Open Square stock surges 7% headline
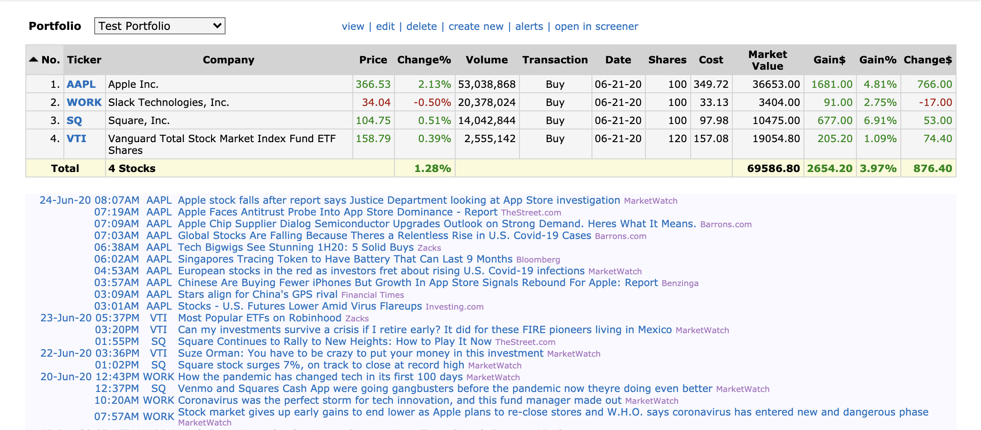 point(321,365)
